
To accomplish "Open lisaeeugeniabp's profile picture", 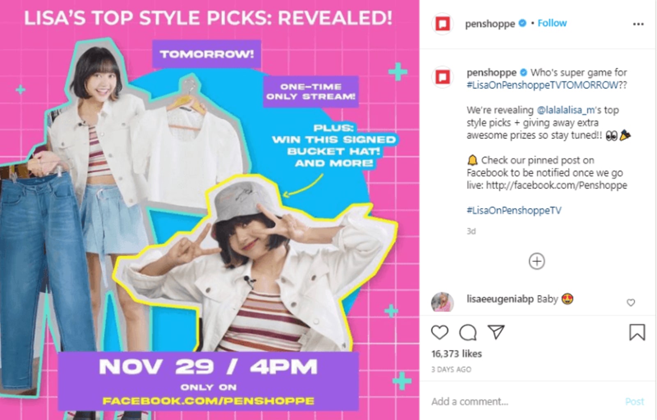I will pyautogui.click(x=442, y=302).
